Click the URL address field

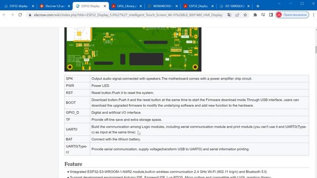128,15
